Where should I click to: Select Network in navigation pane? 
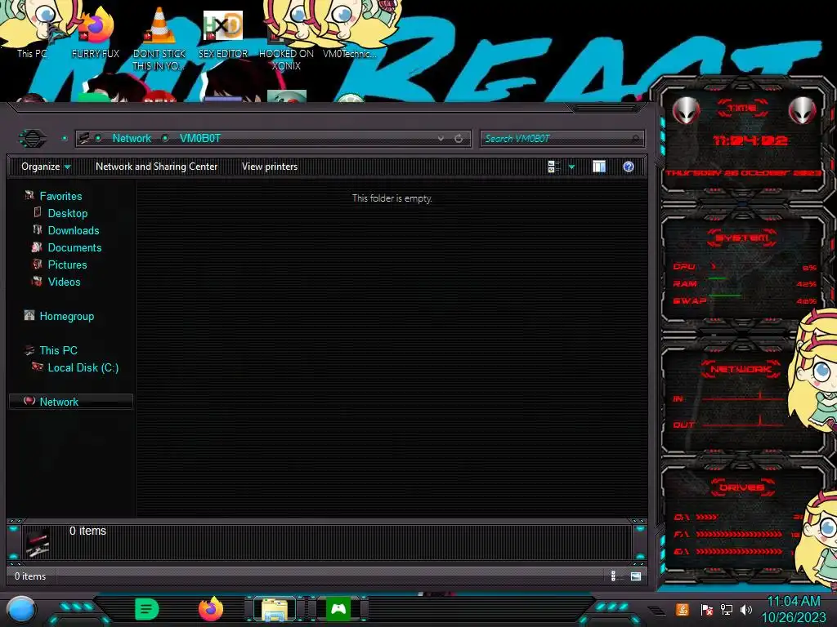(x=59, y=402)
